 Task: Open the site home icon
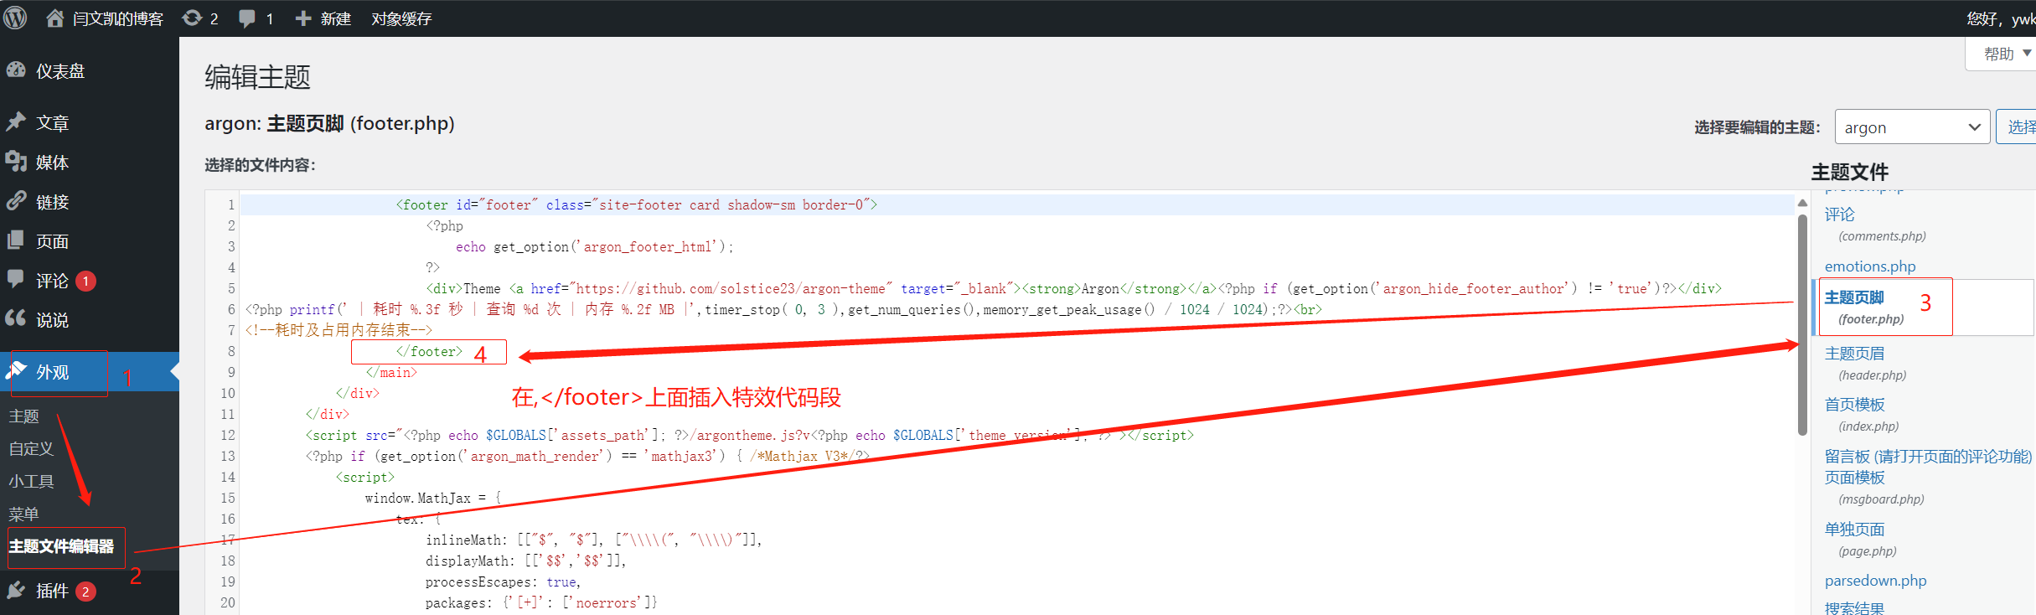click(x=55, y=18)
